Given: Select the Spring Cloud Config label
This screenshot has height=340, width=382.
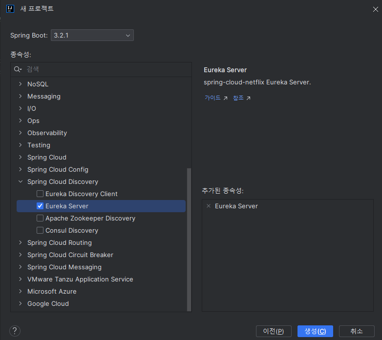Looking at the screenshot, I should click(x=58, y=170).
